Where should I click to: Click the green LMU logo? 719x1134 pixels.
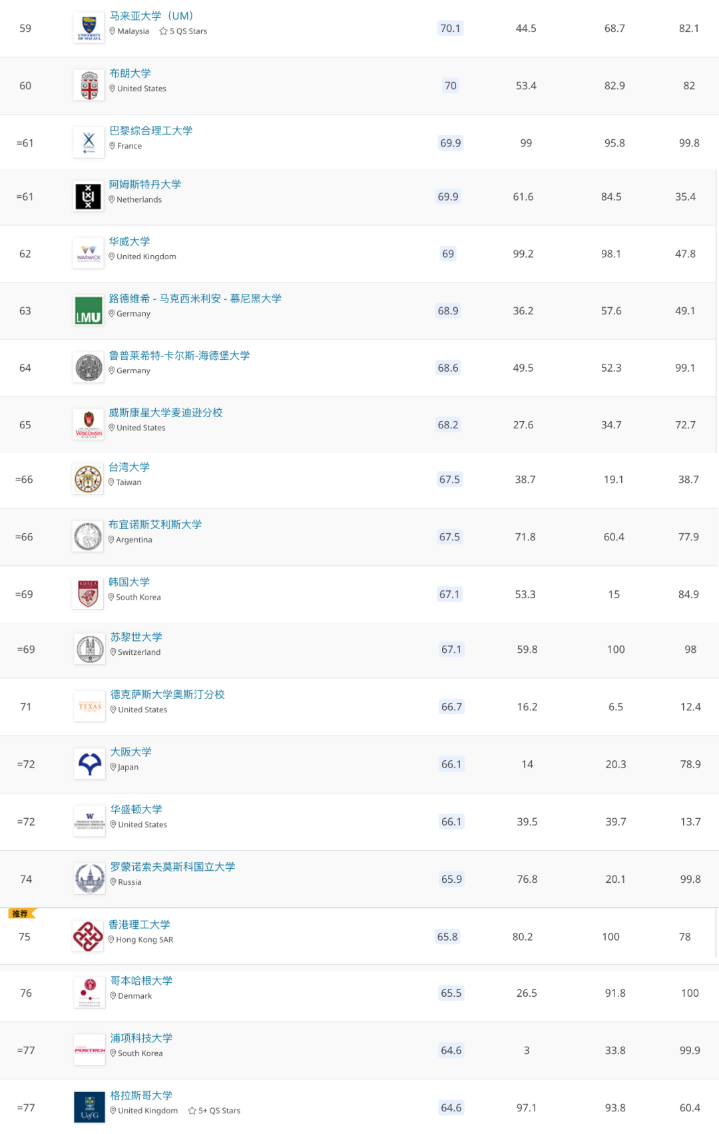click(88, 311)
